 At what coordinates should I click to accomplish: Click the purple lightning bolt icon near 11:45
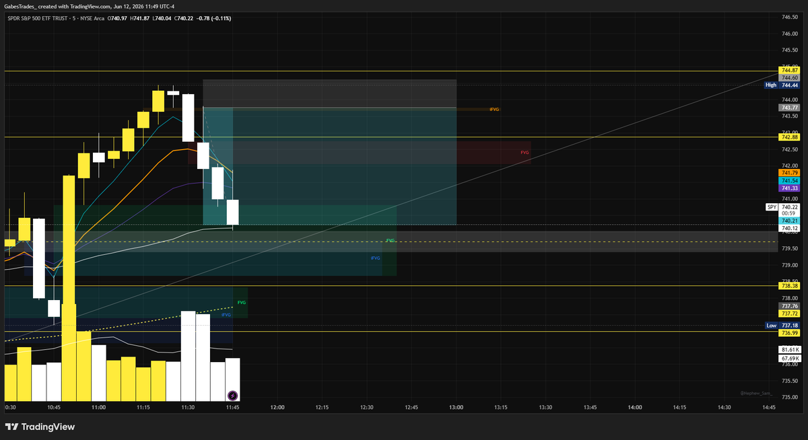(232, 396)
